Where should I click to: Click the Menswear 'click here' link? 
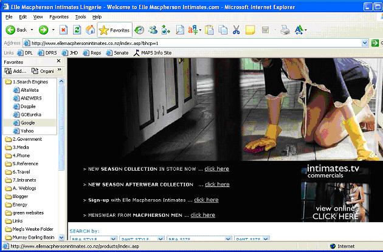202,215
